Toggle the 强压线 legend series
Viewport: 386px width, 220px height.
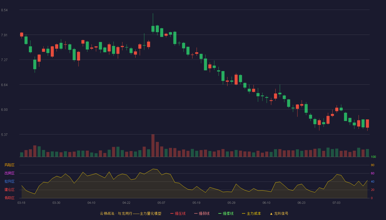178,213
